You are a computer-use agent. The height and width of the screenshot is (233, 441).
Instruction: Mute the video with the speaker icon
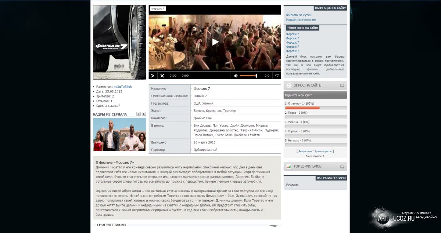point(236,76)
